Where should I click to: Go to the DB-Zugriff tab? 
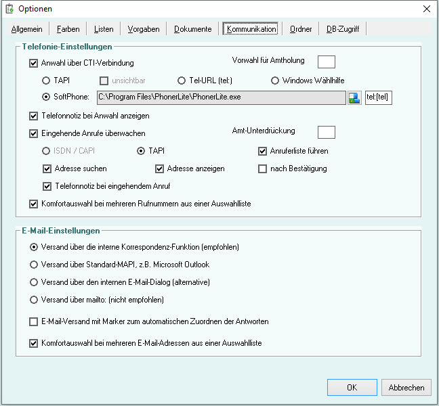343,29
